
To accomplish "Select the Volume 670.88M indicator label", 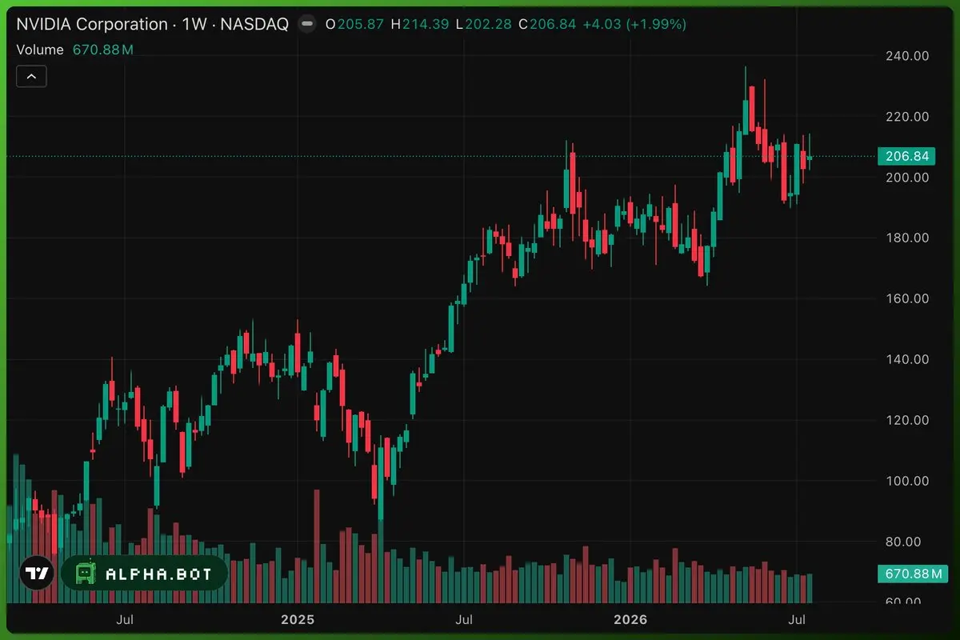I will tap(75, 50).
